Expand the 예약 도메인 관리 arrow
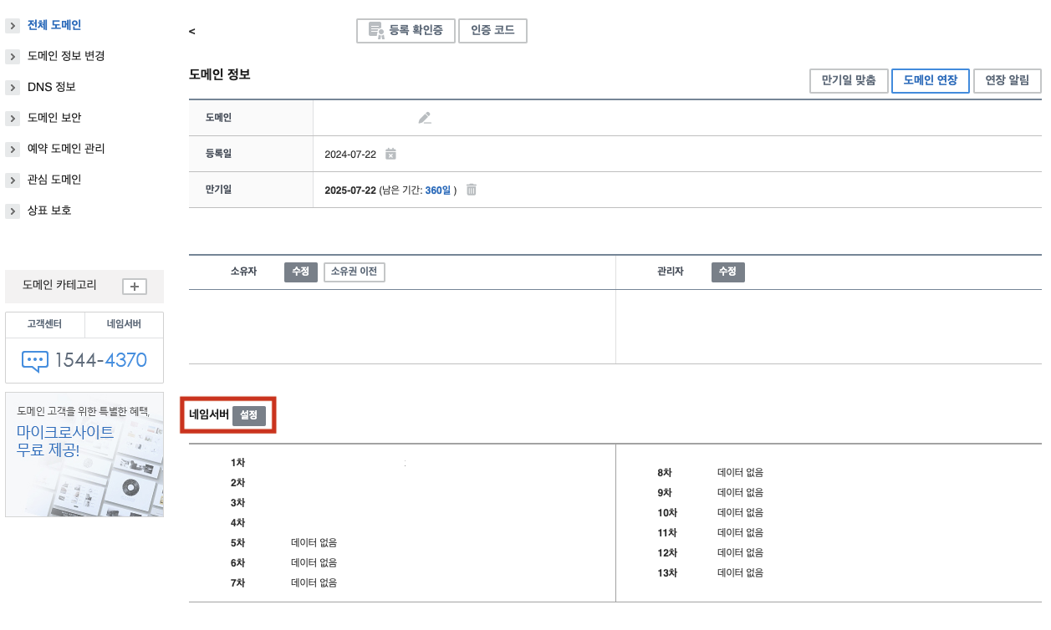Viewport: 1051px width, 630px height. pos(13,150)
